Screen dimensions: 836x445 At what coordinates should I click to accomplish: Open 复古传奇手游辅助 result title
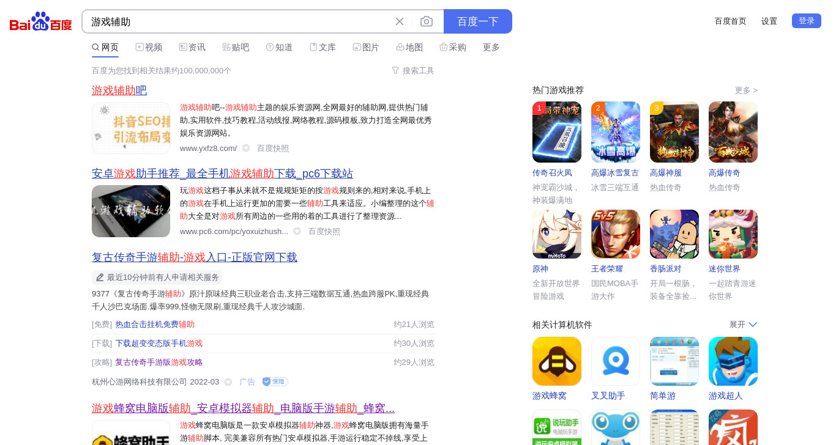(x=195, y=257)
